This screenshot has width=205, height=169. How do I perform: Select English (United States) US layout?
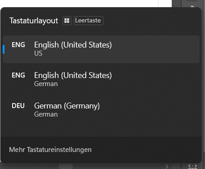101,49
